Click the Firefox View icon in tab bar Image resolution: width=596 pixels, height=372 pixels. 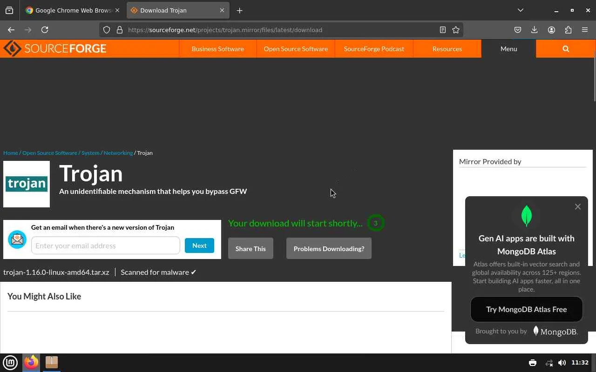coord(9,10)
